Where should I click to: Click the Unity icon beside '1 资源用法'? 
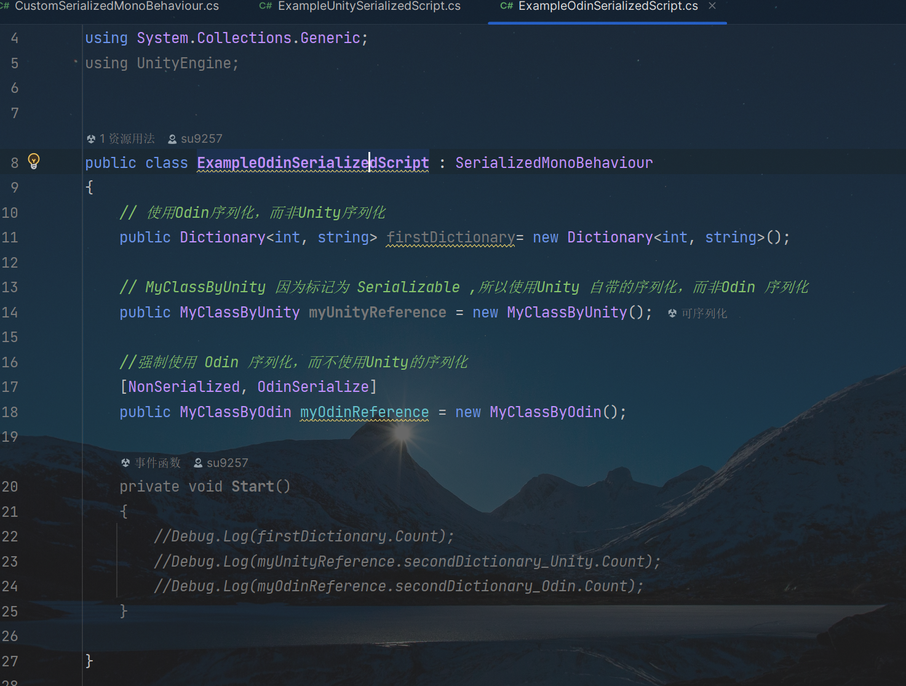pyautogui.click(x=91, y=139)
